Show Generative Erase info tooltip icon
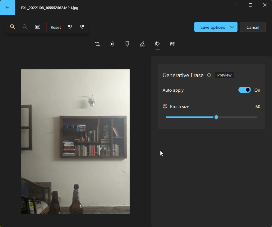 coord(209,75)
